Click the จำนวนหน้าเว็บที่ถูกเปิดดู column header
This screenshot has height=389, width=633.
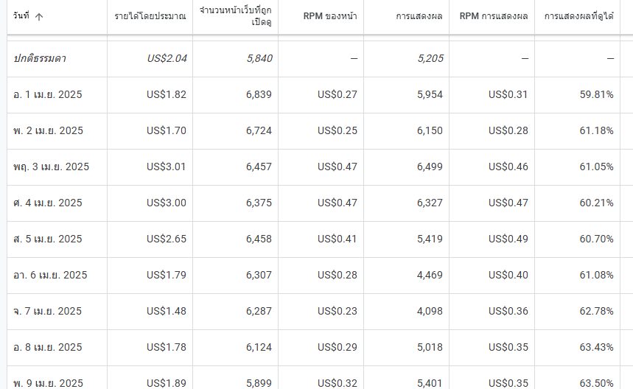point(235,16)
